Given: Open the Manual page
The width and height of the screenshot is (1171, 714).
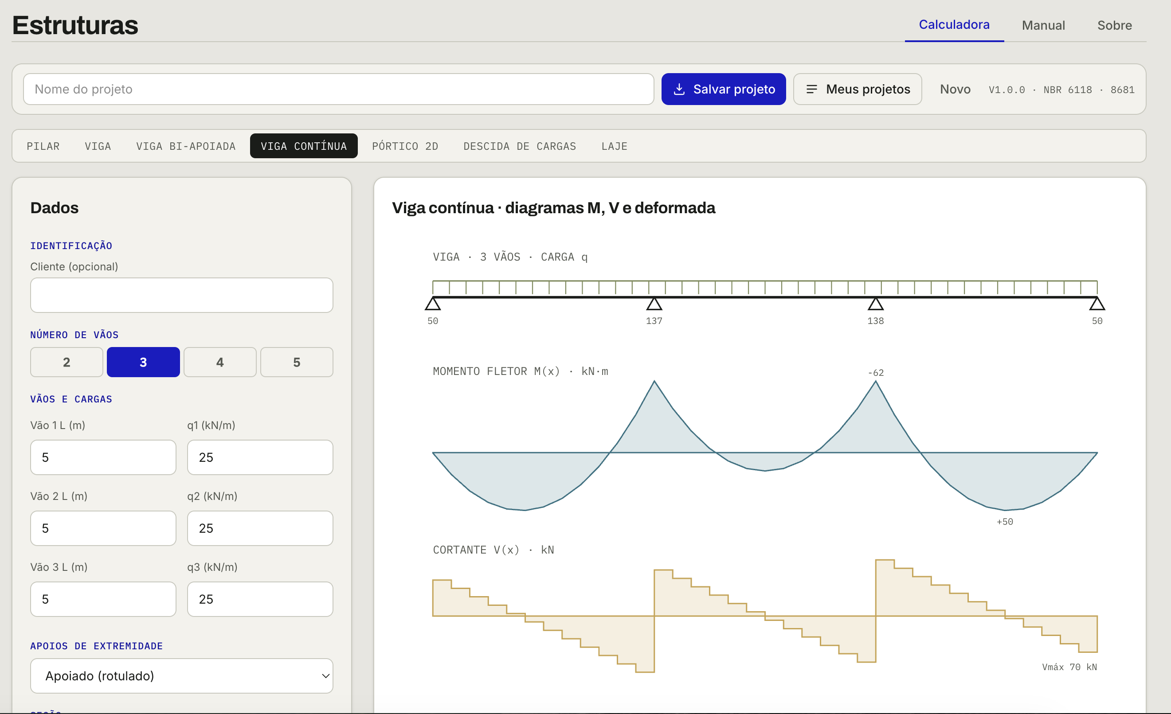Looking at the screenshot, I should pos(1043,25).
